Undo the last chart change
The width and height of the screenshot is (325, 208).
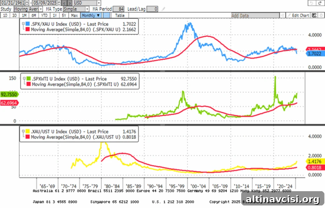click(x=311, y=3)
